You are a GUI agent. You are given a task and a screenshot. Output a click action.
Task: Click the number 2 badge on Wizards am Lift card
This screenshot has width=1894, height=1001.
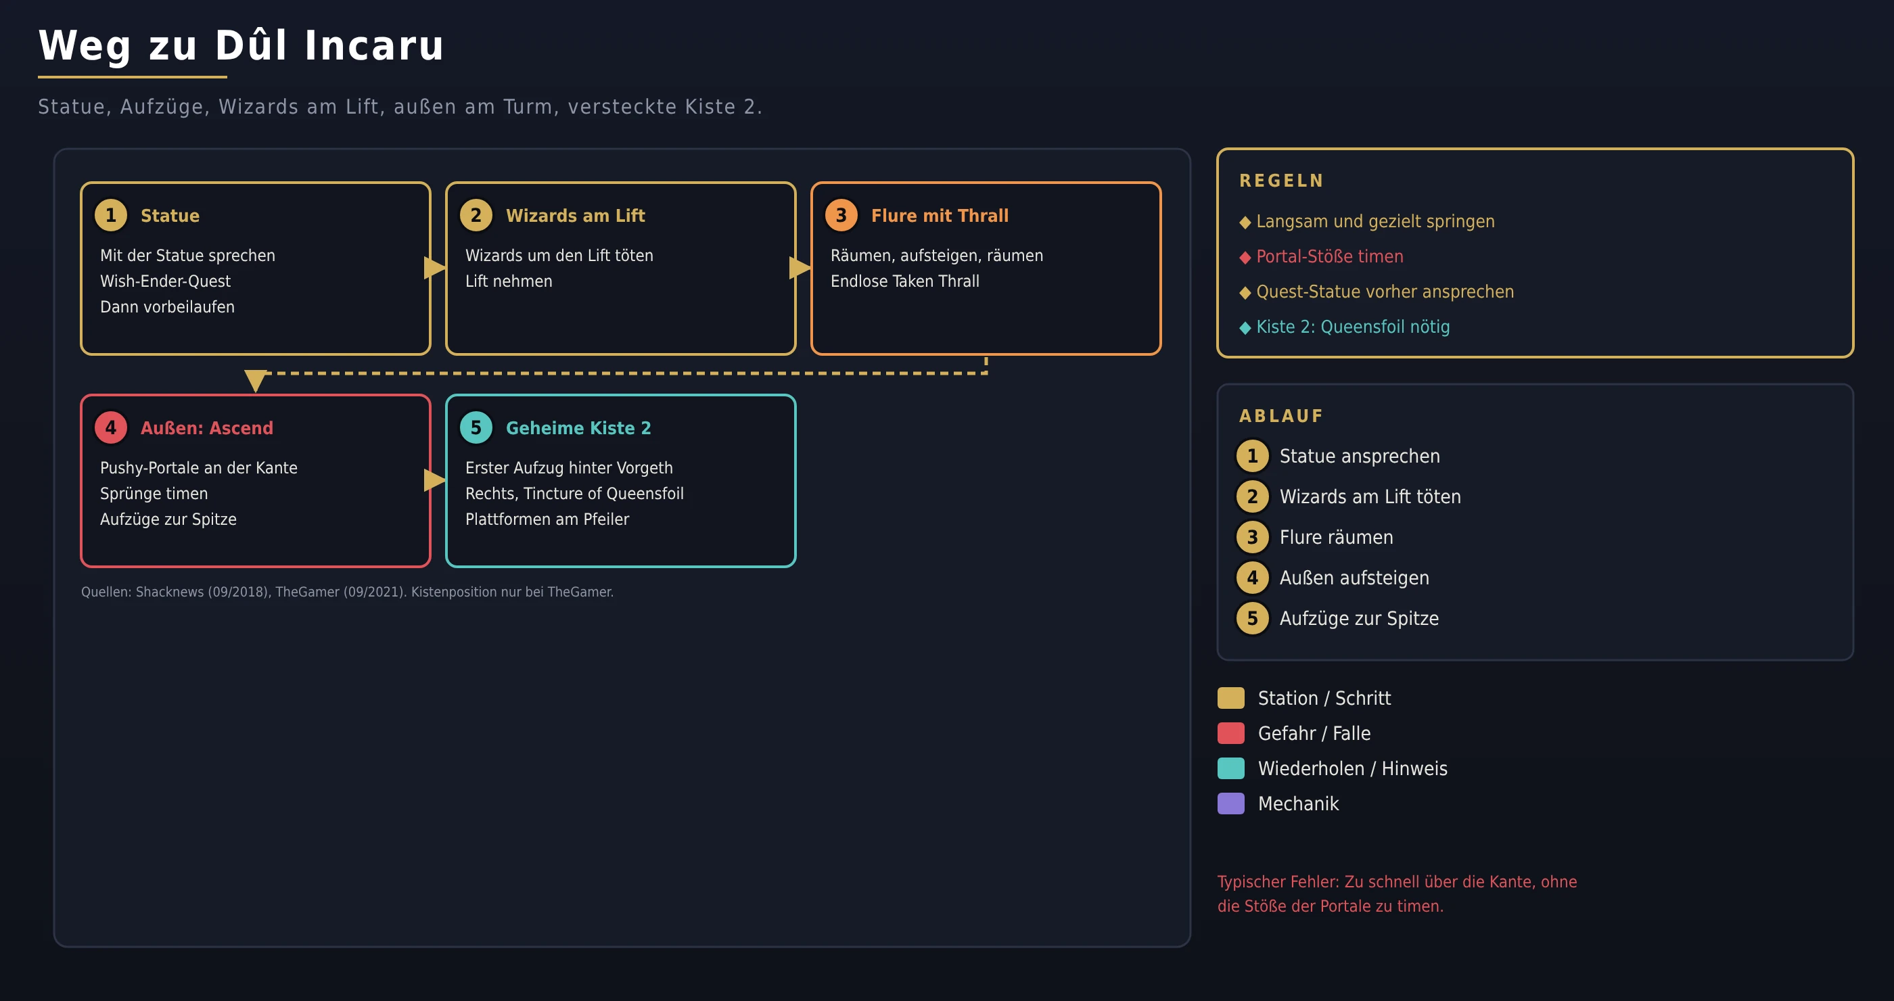[x=476, y=215]
